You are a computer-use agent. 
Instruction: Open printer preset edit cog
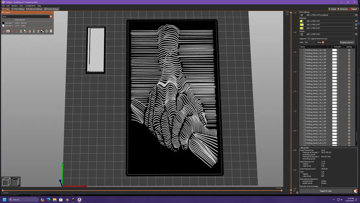click(356, 34)
